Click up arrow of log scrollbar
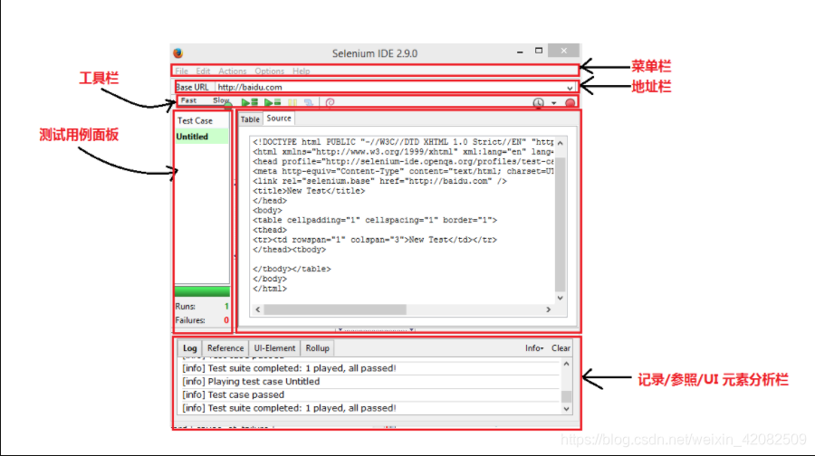815x456 pixels. (567, 364)
